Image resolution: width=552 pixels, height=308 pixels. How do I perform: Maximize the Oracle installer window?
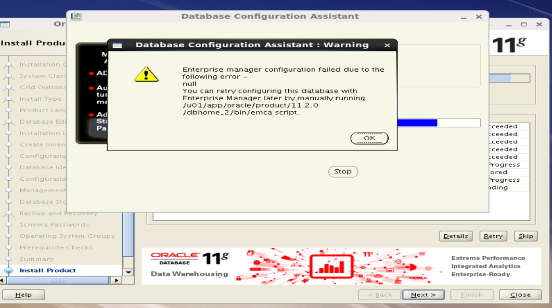point(524,24)
